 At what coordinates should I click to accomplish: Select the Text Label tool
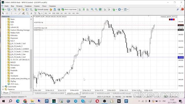35,13
